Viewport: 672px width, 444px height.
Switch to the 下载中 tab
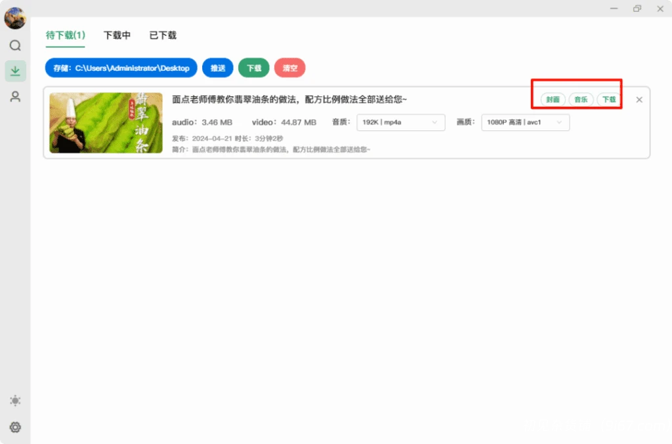coord(117,35)
